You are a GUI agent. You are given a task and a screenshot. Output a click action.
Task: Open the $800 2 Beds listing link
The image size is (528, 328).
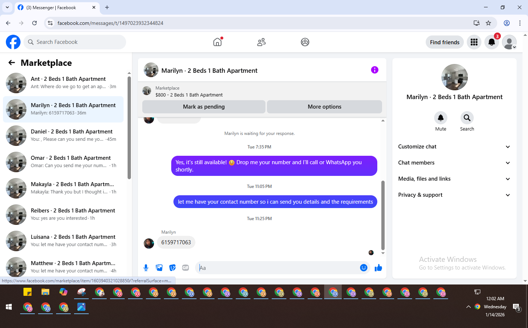click(189, 95)
